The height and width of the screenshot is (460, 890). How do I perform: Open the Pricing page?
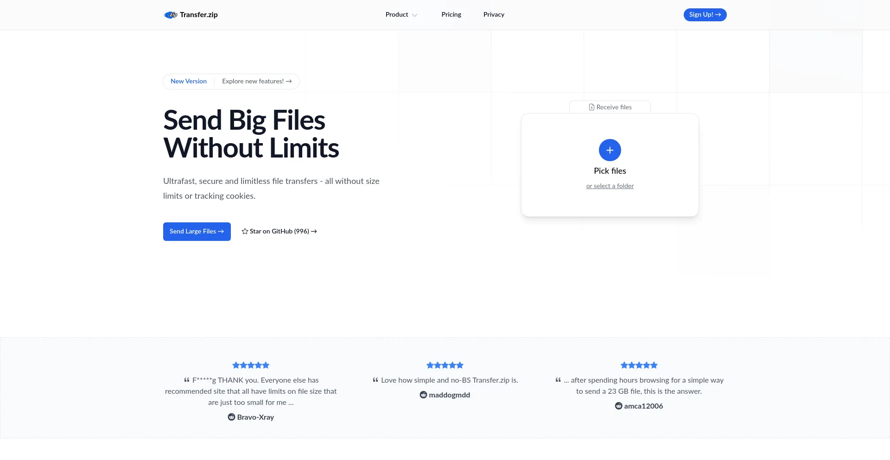click(451, 15)
